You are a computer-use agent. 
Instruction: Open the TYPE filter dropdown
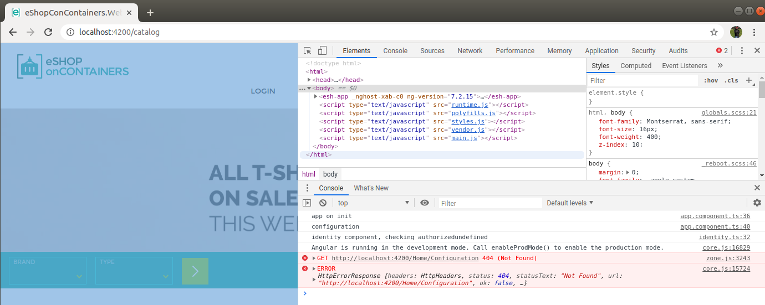pyautogui.click(x=134, y=271)
